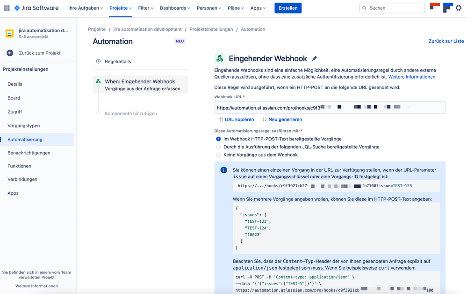Viewport: 467px width, 294px height.
Task: Click the Jira Software logo
Action: coord(36,8)
